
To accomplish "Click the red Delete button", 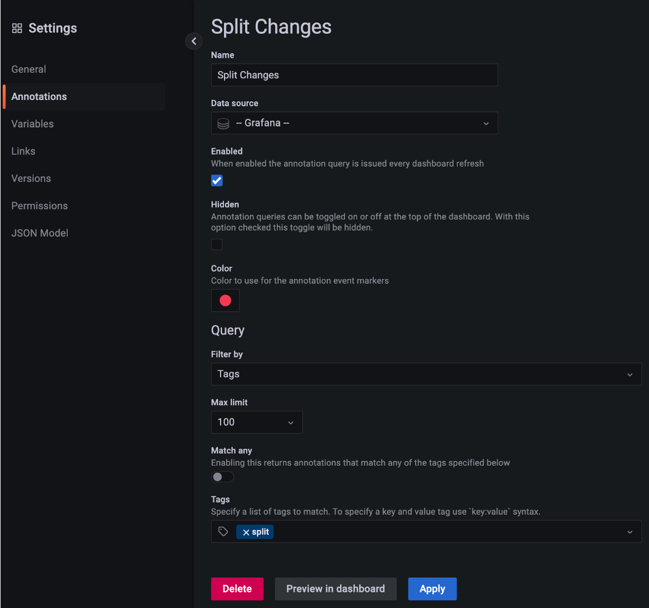I will 237,589.
